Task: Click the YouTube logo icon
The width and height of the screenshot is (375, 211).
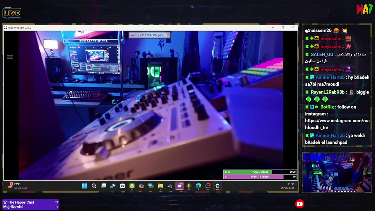Action: (299, 204)
